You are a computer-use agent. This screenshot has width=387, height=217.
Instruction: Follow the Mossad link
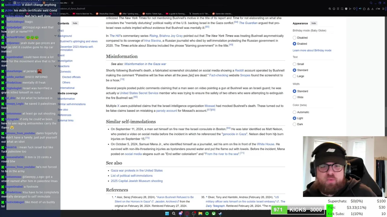pyautogui.click(x=210, y=106)
